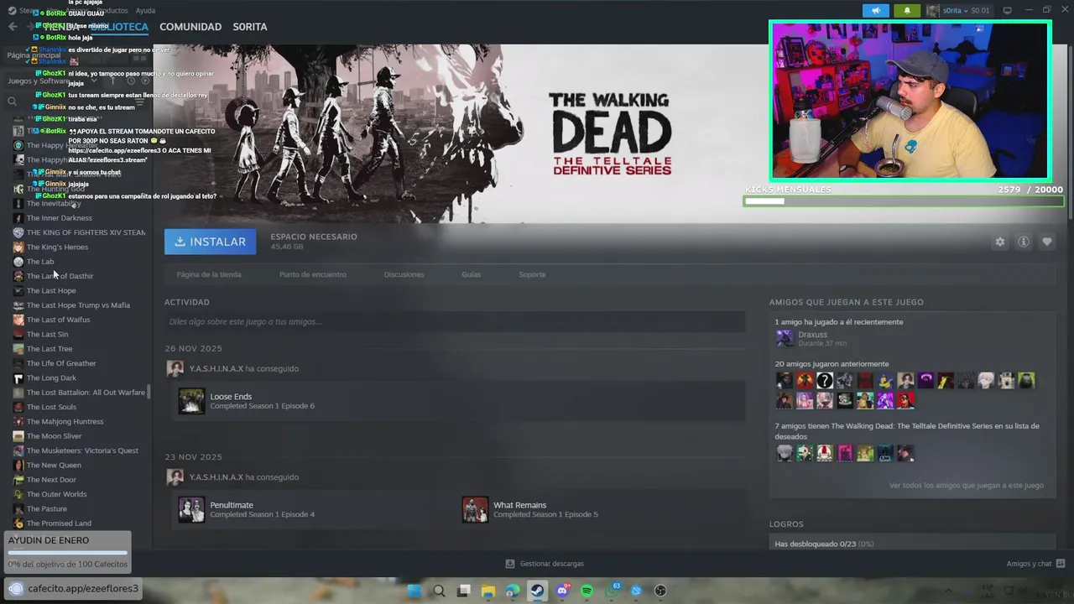Click The New Queen game icon
The width and height of the screenshot is (1074, 604).
coord(18,466)
